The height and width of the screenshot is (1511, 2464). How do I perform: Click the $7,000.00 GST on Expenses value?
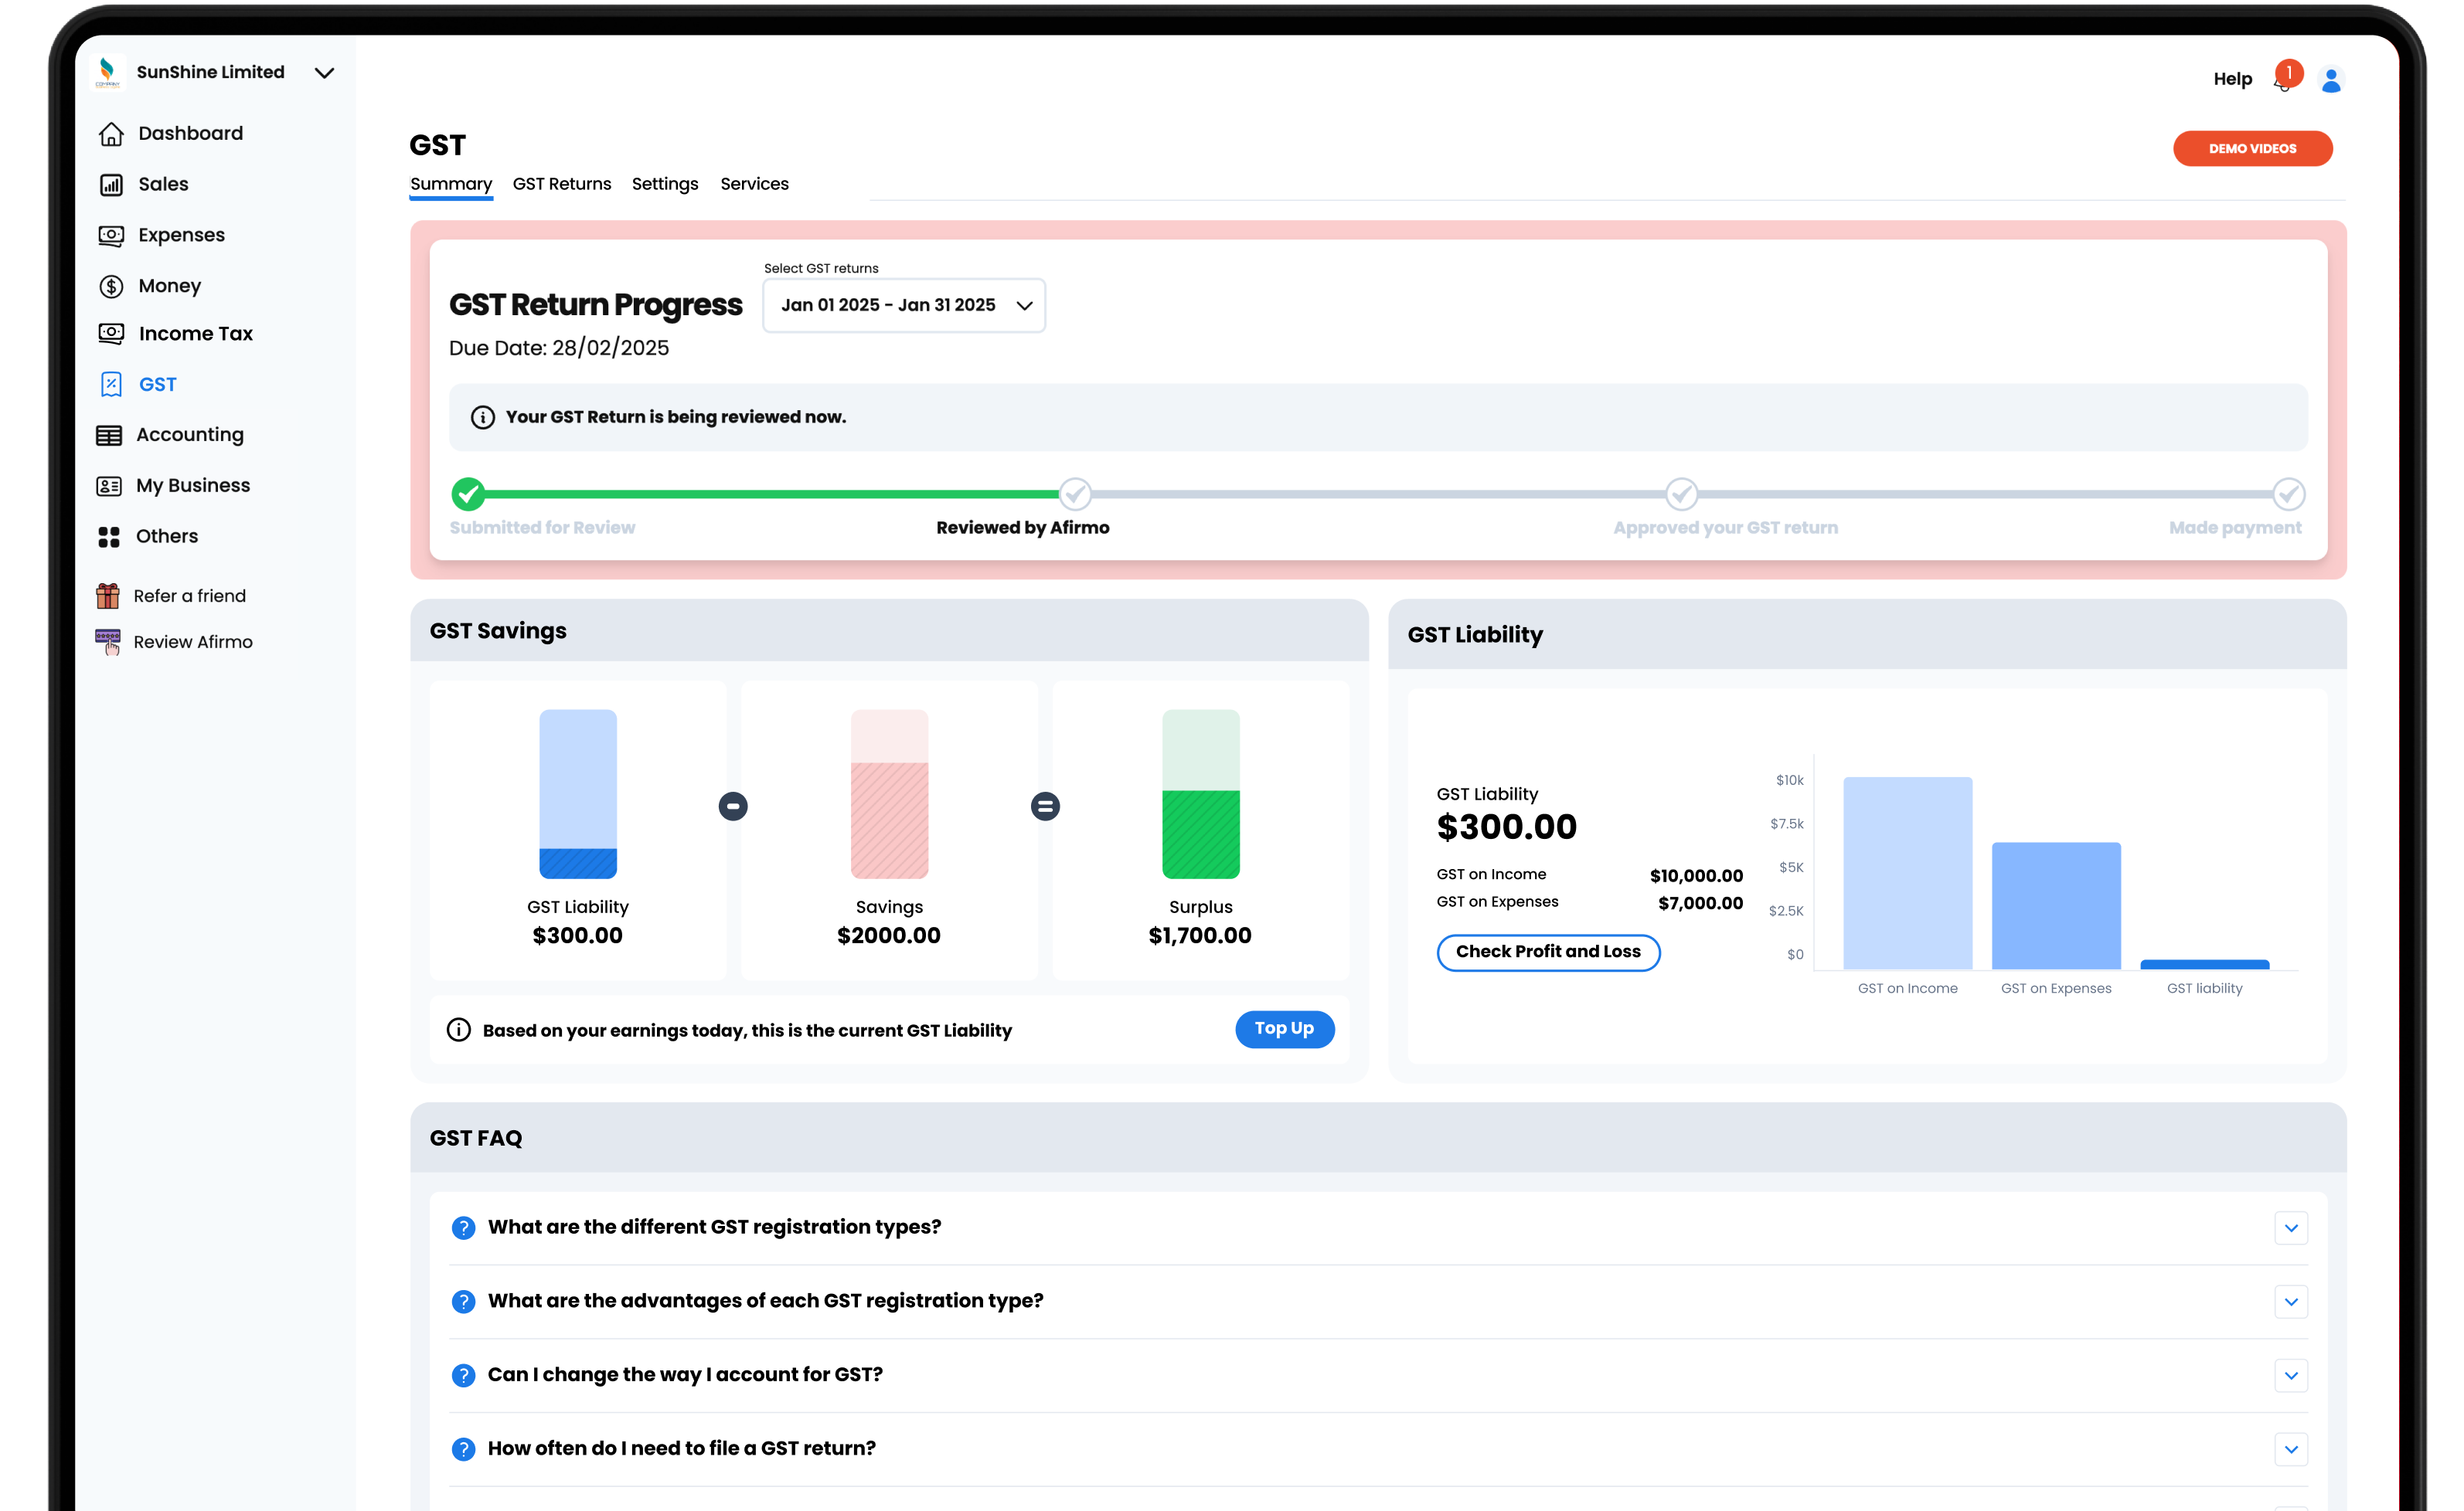tap(1700, 903)
